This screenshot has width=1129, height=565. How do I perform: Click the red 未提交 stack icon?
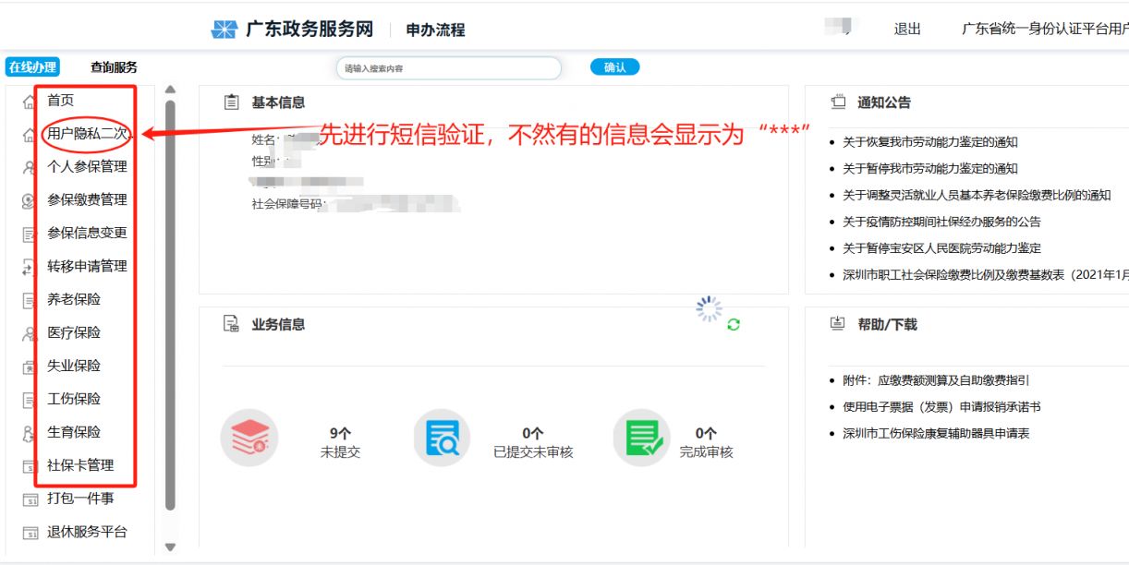coord(249,438)
